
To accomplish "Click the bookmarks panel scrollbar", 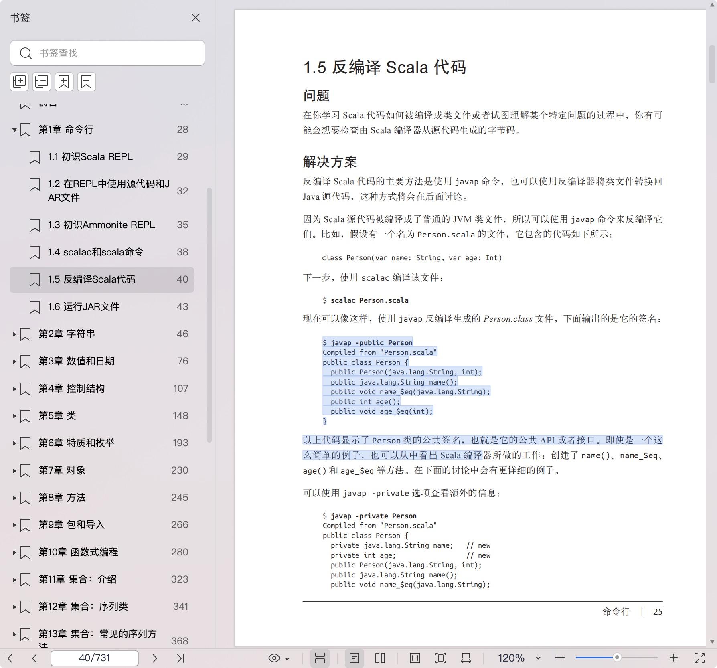I will (x=209, y=315).
